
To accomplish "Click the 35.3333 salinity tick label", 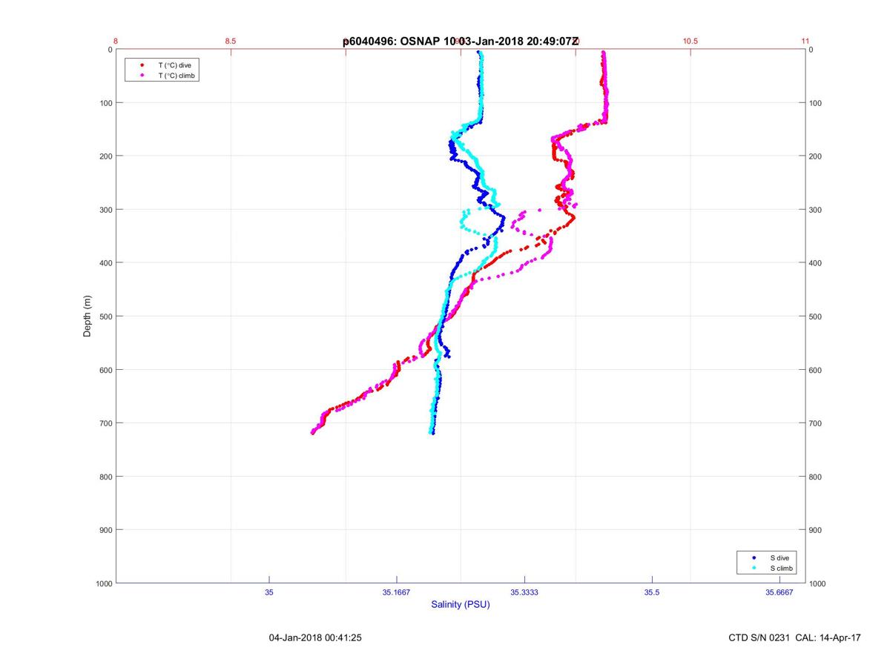I will (524, 592).
